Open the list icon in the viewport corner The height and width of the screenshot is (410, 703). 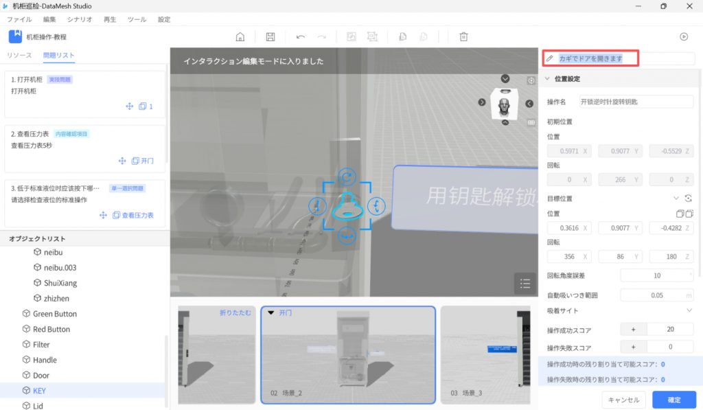pyautogui.click(x=525, y=283)
